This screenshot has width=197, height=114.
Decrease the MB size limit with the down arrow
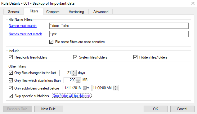[78, 81]
